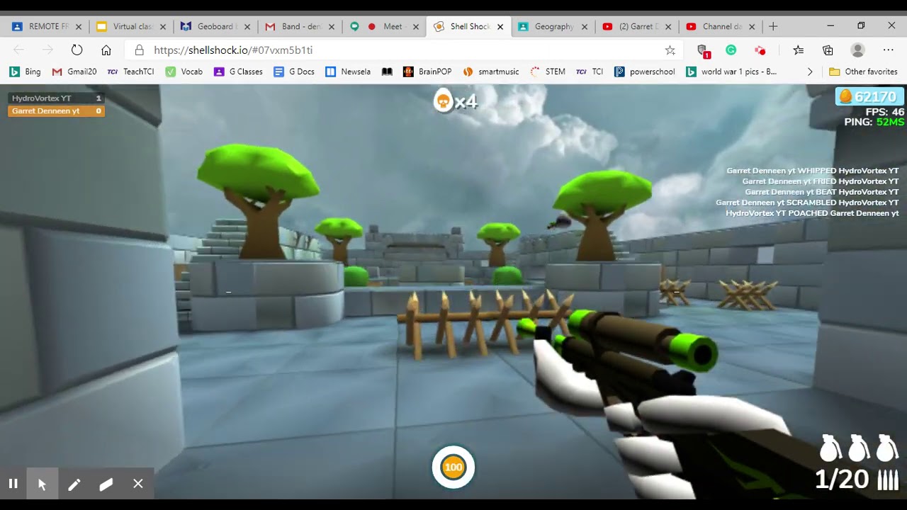Click the SCRAMBLED kill feed message
907x510 pixels.
(x=807, y=203)
